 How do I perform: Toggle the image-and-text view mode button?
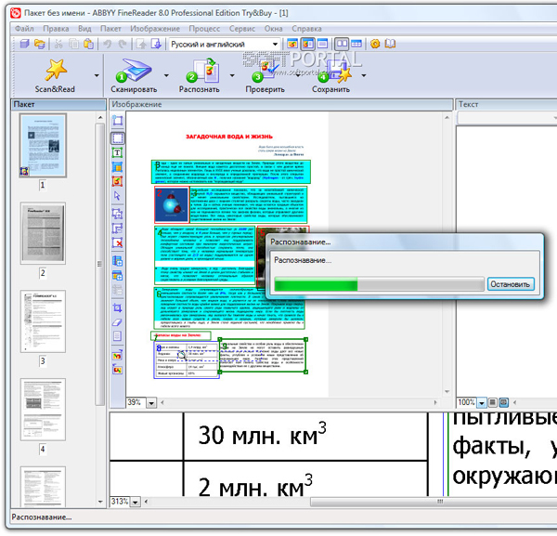coord(307,44)
